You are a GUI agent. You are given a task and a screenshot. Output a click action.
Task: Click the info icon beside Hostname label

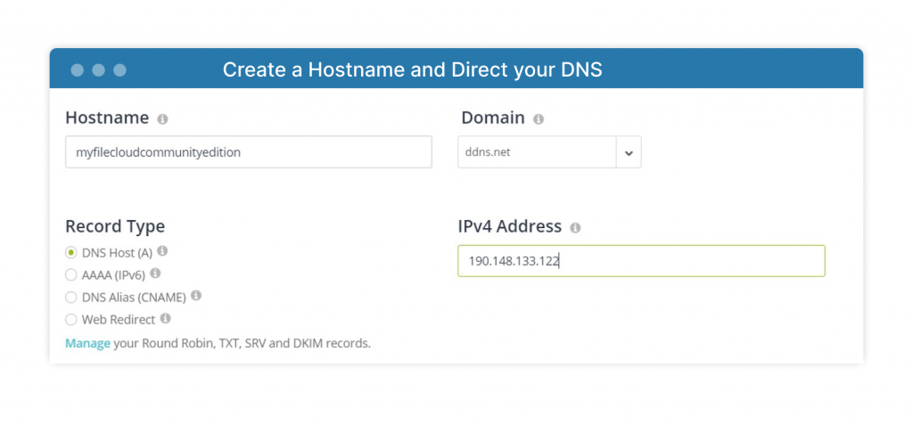point(162,119)
